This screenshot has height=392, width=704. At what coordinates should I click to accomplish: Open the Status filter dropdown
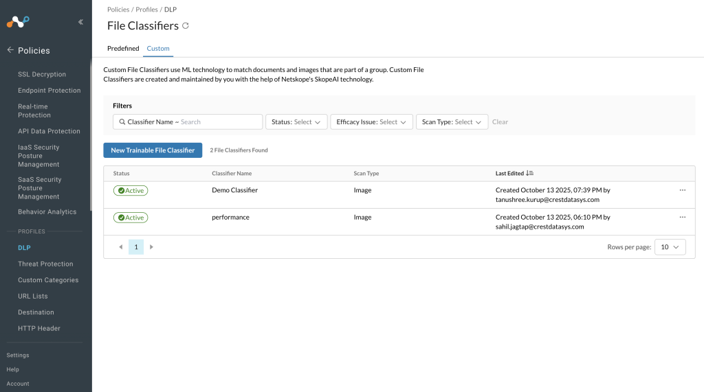296,122
